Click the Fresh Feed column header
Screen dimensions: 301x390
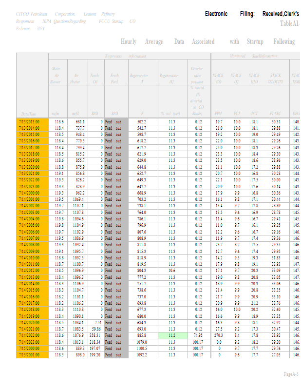pyautogui.click(x=115, y=78)
